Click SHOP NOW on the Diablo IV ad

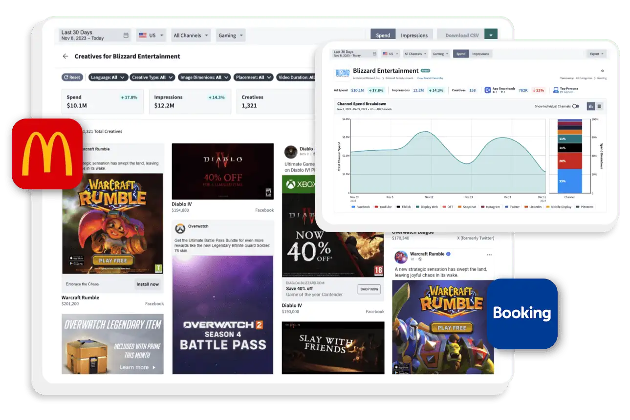tap(369, 289)
